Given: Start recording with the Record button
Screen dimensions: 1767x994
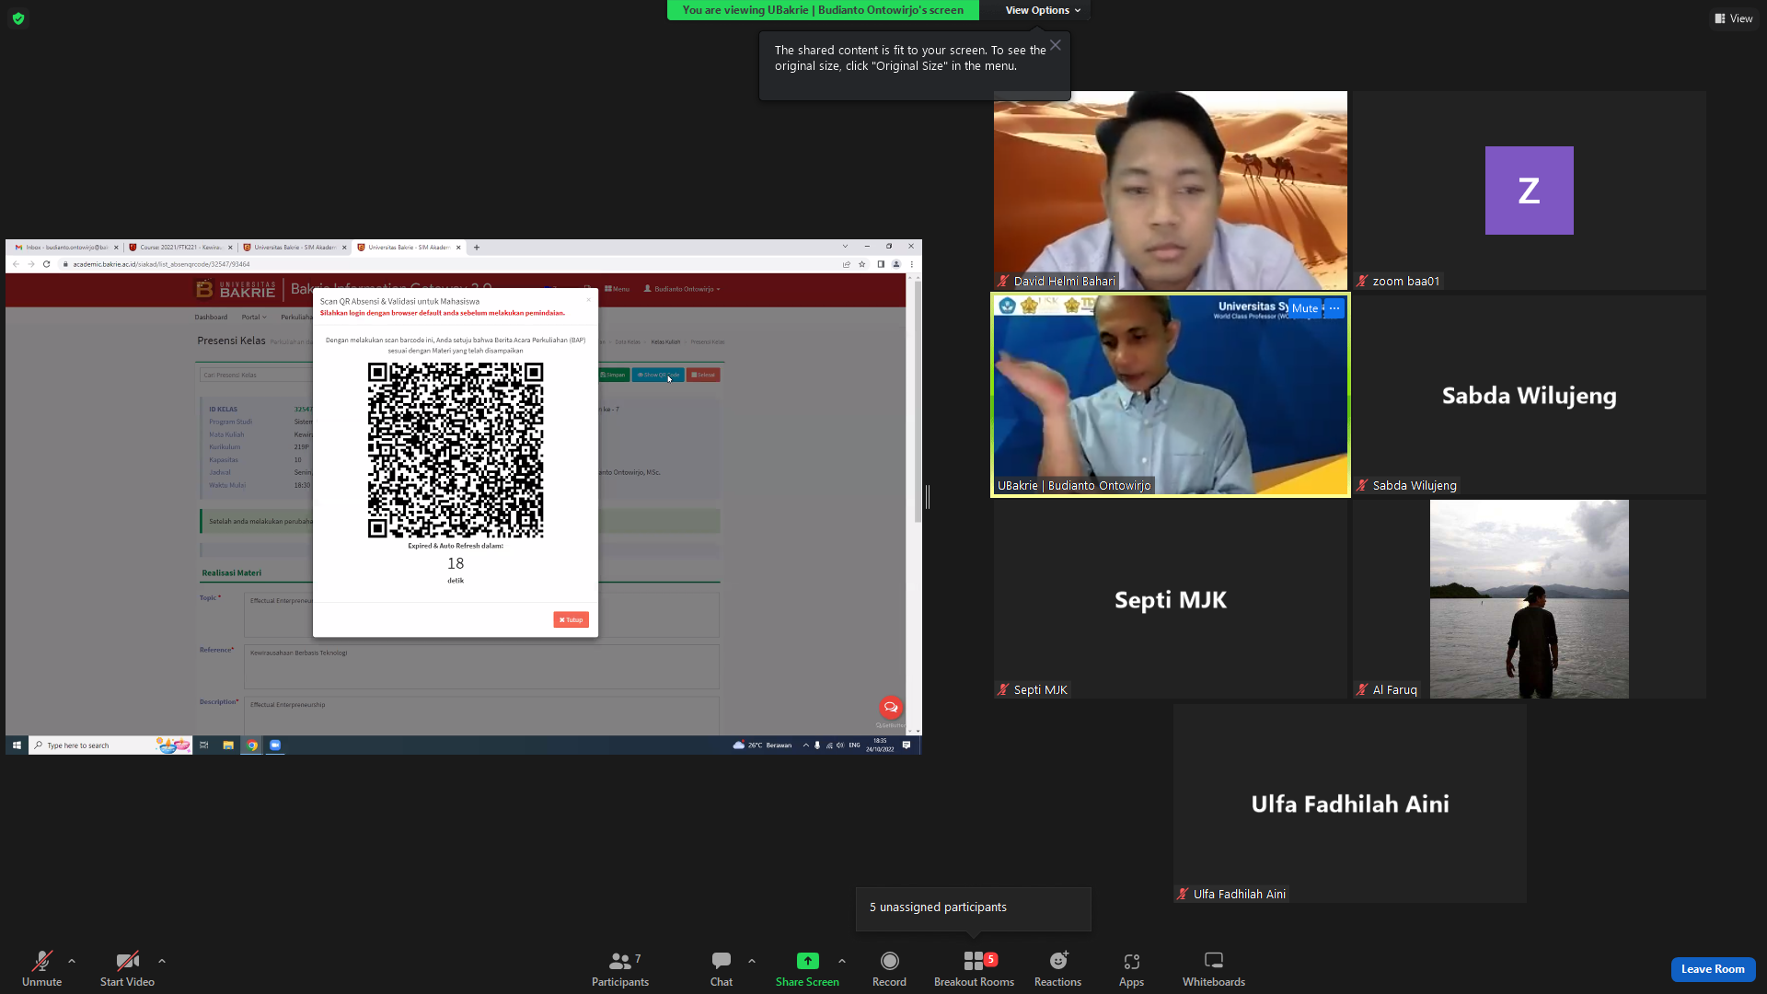Looking at the screenshot, I should 889,969.
